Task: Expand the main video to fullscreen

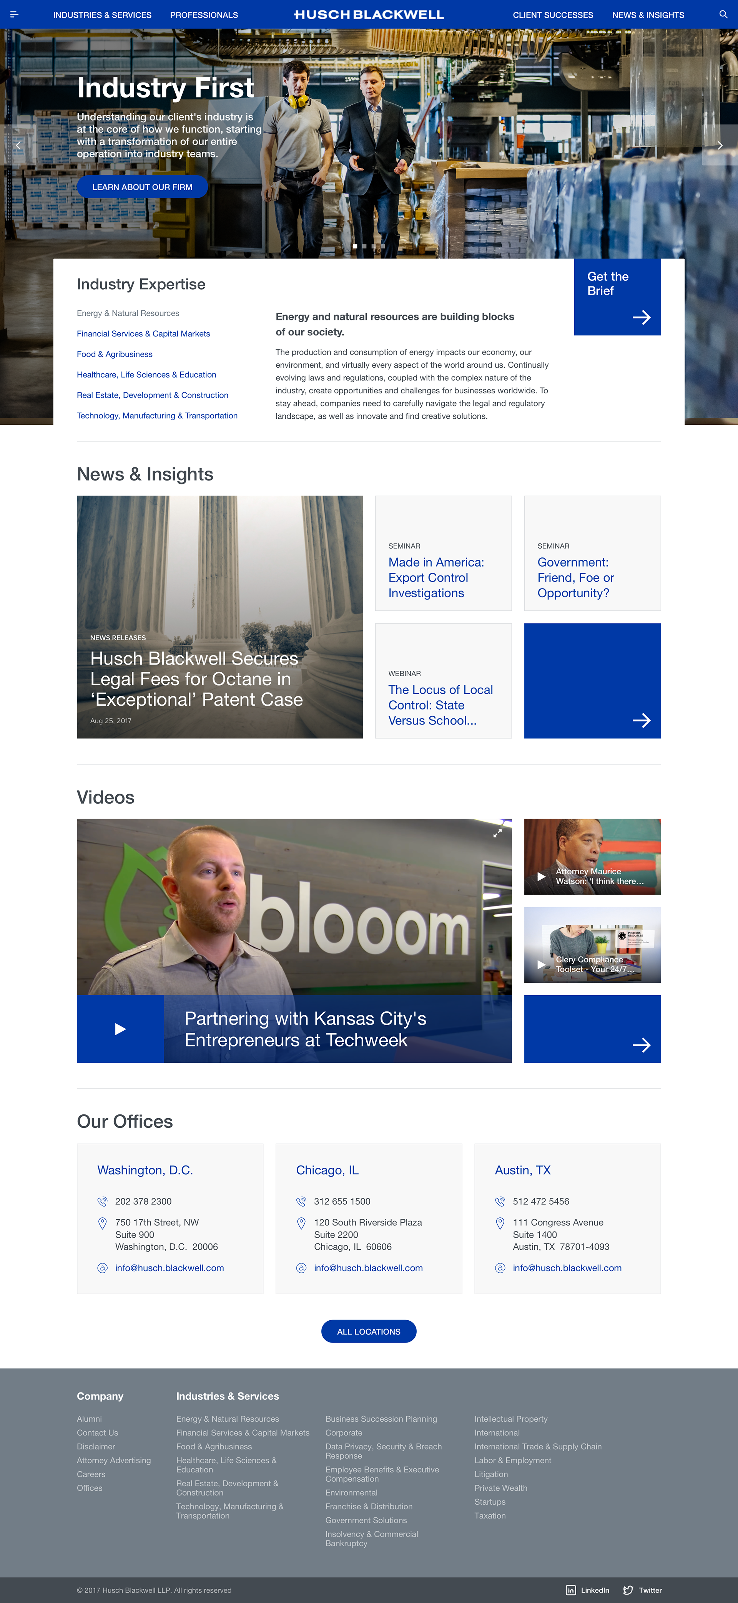Action: click(x=497, y=832)
